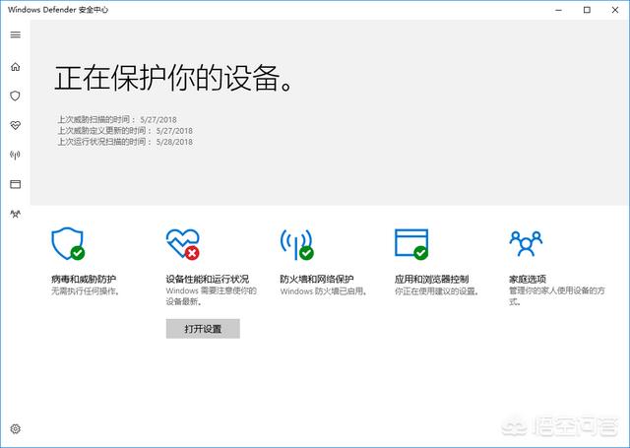Click the 上次运行状况扫描的时间 5/28/2018 line
This screenshot has height=448, width=630.
tap(125, 142)
